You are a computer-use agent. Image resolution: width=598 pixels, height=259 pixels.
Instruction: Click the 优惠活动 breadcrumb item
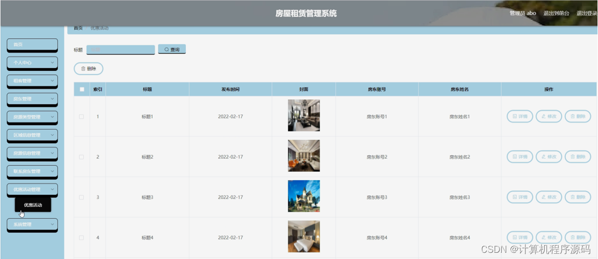[x=99, y=28]
